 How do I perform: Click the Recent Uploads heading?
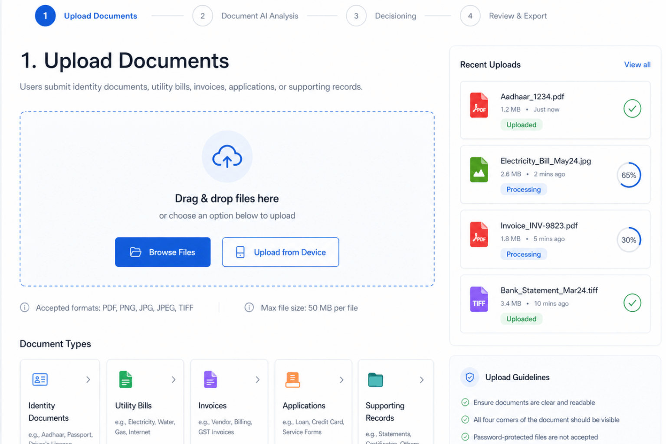[490, 65]
